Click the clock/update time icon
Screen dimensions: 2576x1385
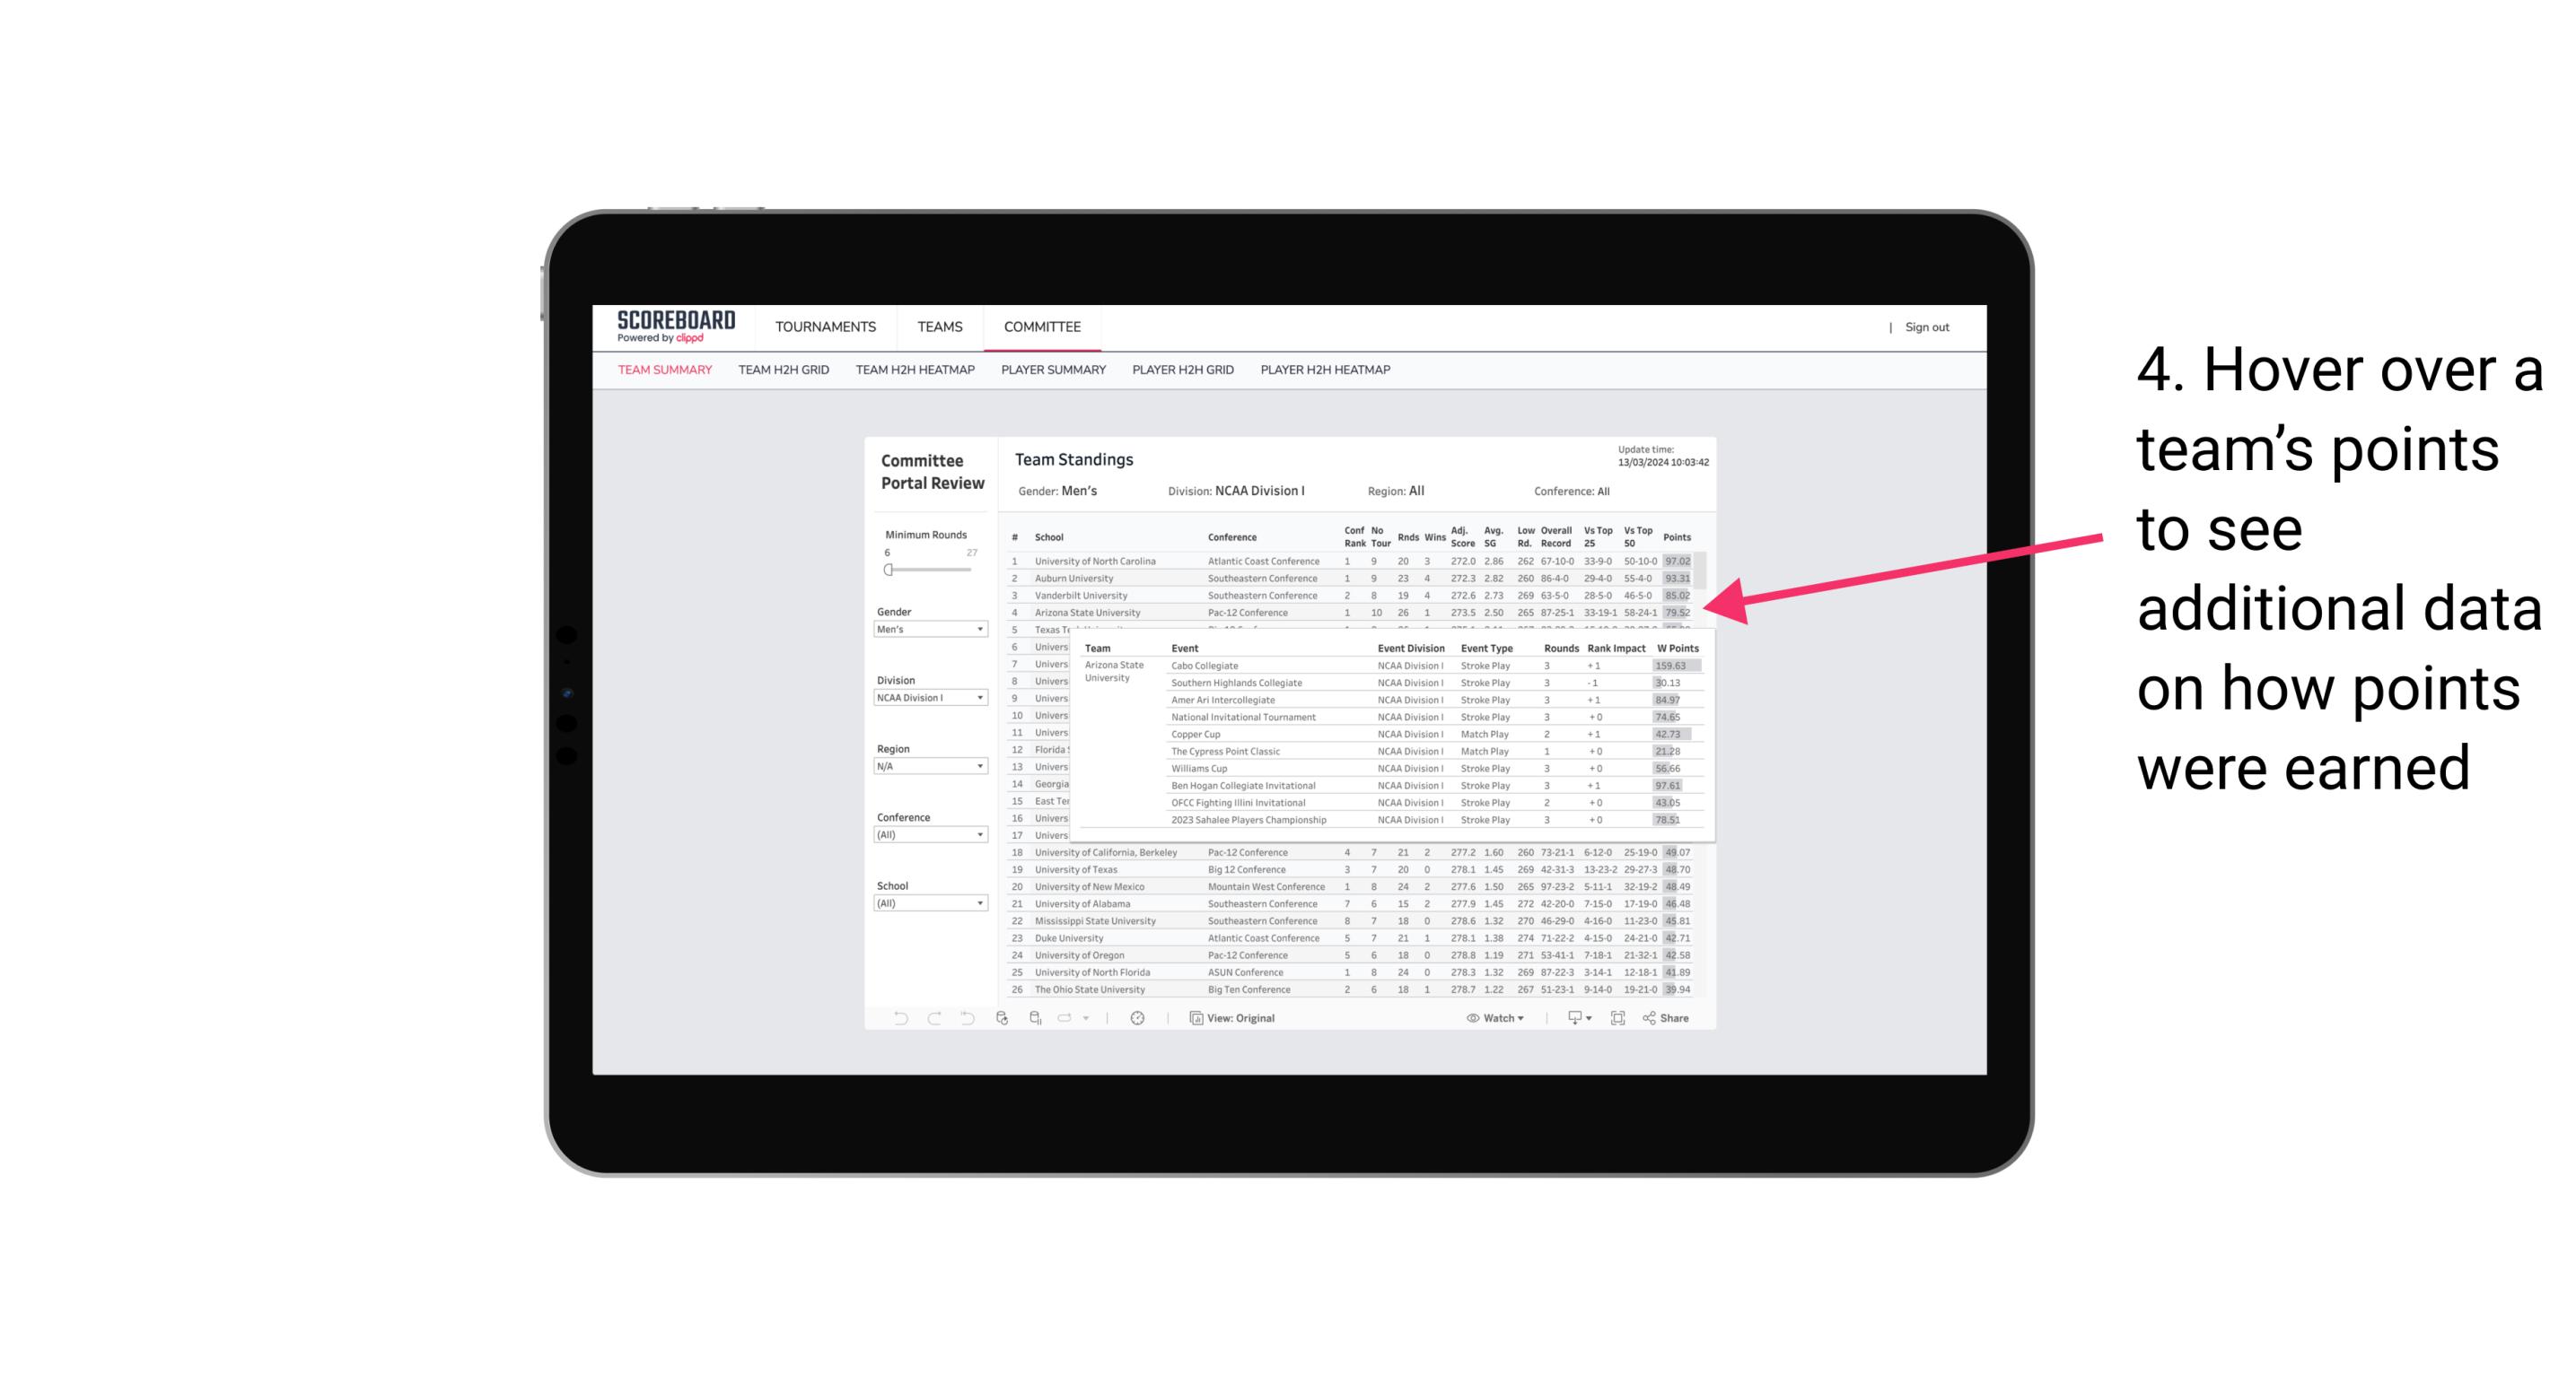(x=1138, y=1018)
